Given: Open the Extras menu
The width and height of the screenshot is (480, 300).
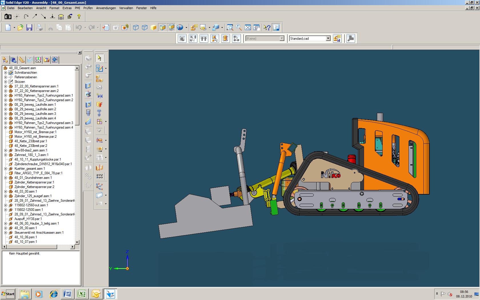Looking at the screenshot, I should 67,8.
